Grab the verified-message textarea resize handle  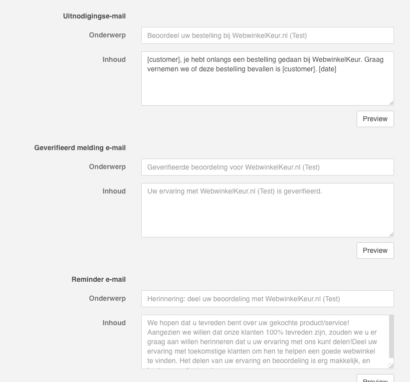(x=391, y=234)
